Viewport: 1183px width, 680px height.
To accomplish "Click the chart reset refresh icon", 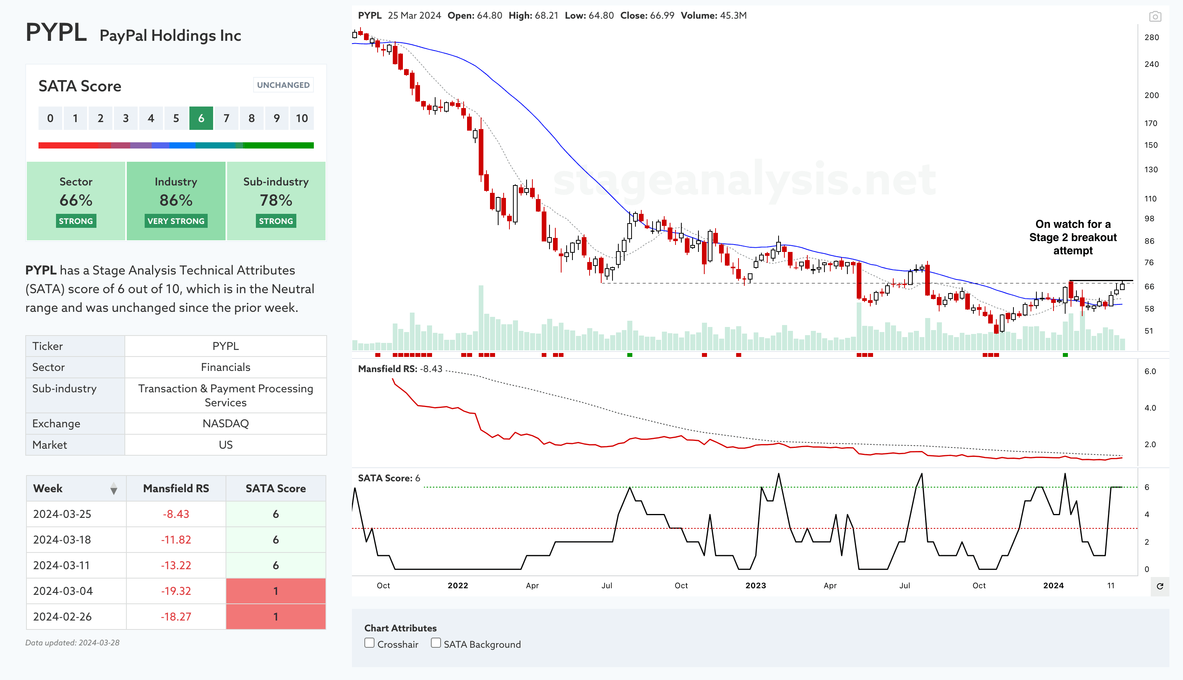I will tap(1160, 586).
